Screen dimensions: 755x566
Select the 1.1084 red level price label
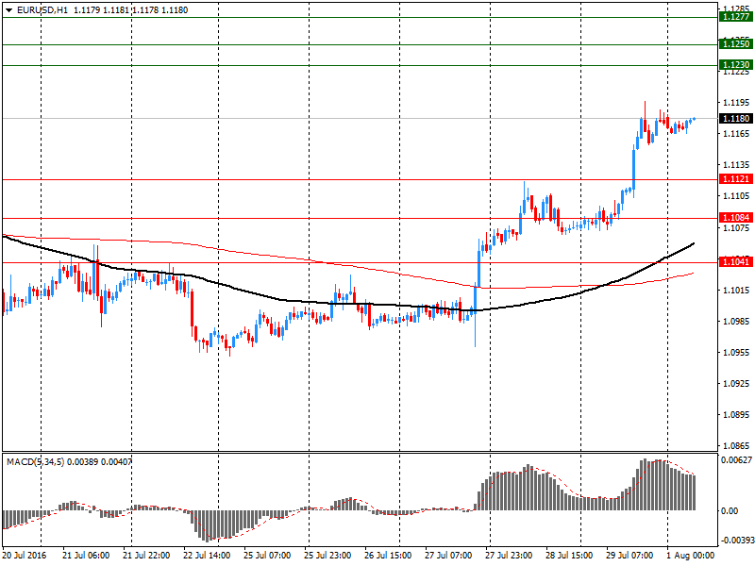pos(736,218)
